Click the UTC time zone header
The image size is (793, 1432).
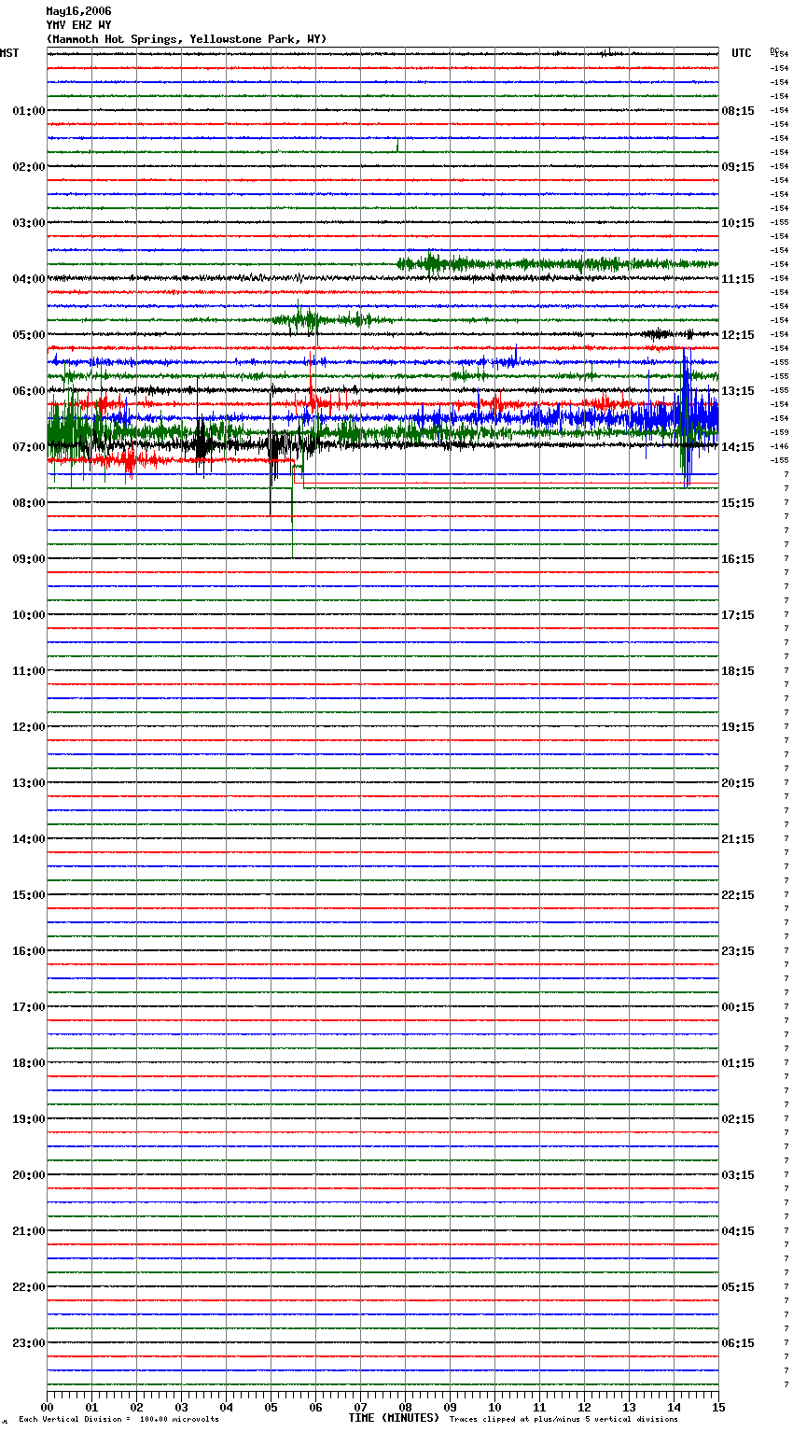(x=742, y=53)
